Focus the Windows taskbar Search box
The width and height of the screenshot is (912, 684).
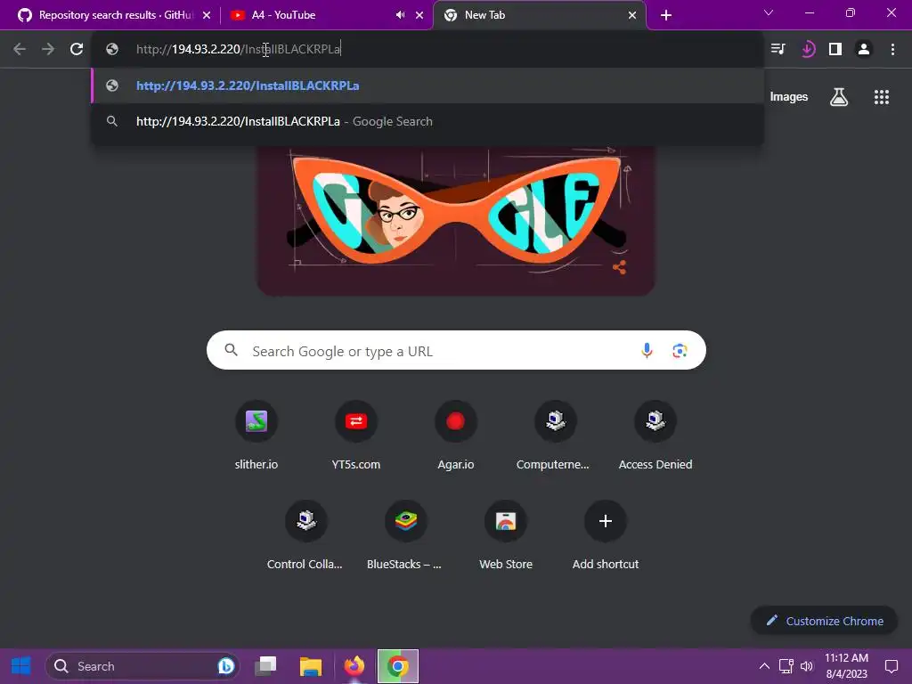[x=142, y=666]
